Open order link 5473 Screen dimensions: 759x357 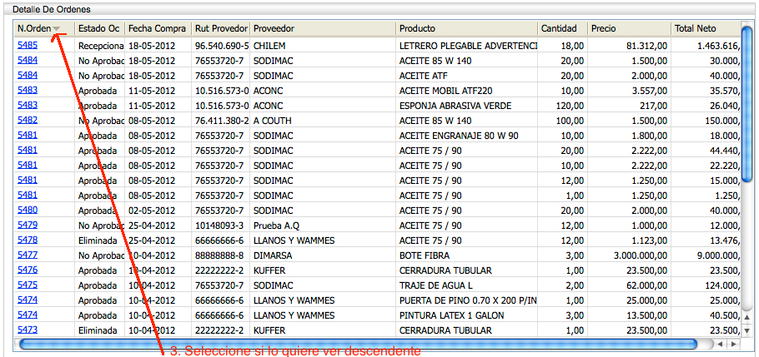pos(28,330)
